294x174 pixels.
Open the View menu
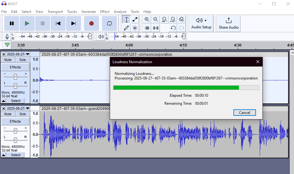tap(39, 12)
